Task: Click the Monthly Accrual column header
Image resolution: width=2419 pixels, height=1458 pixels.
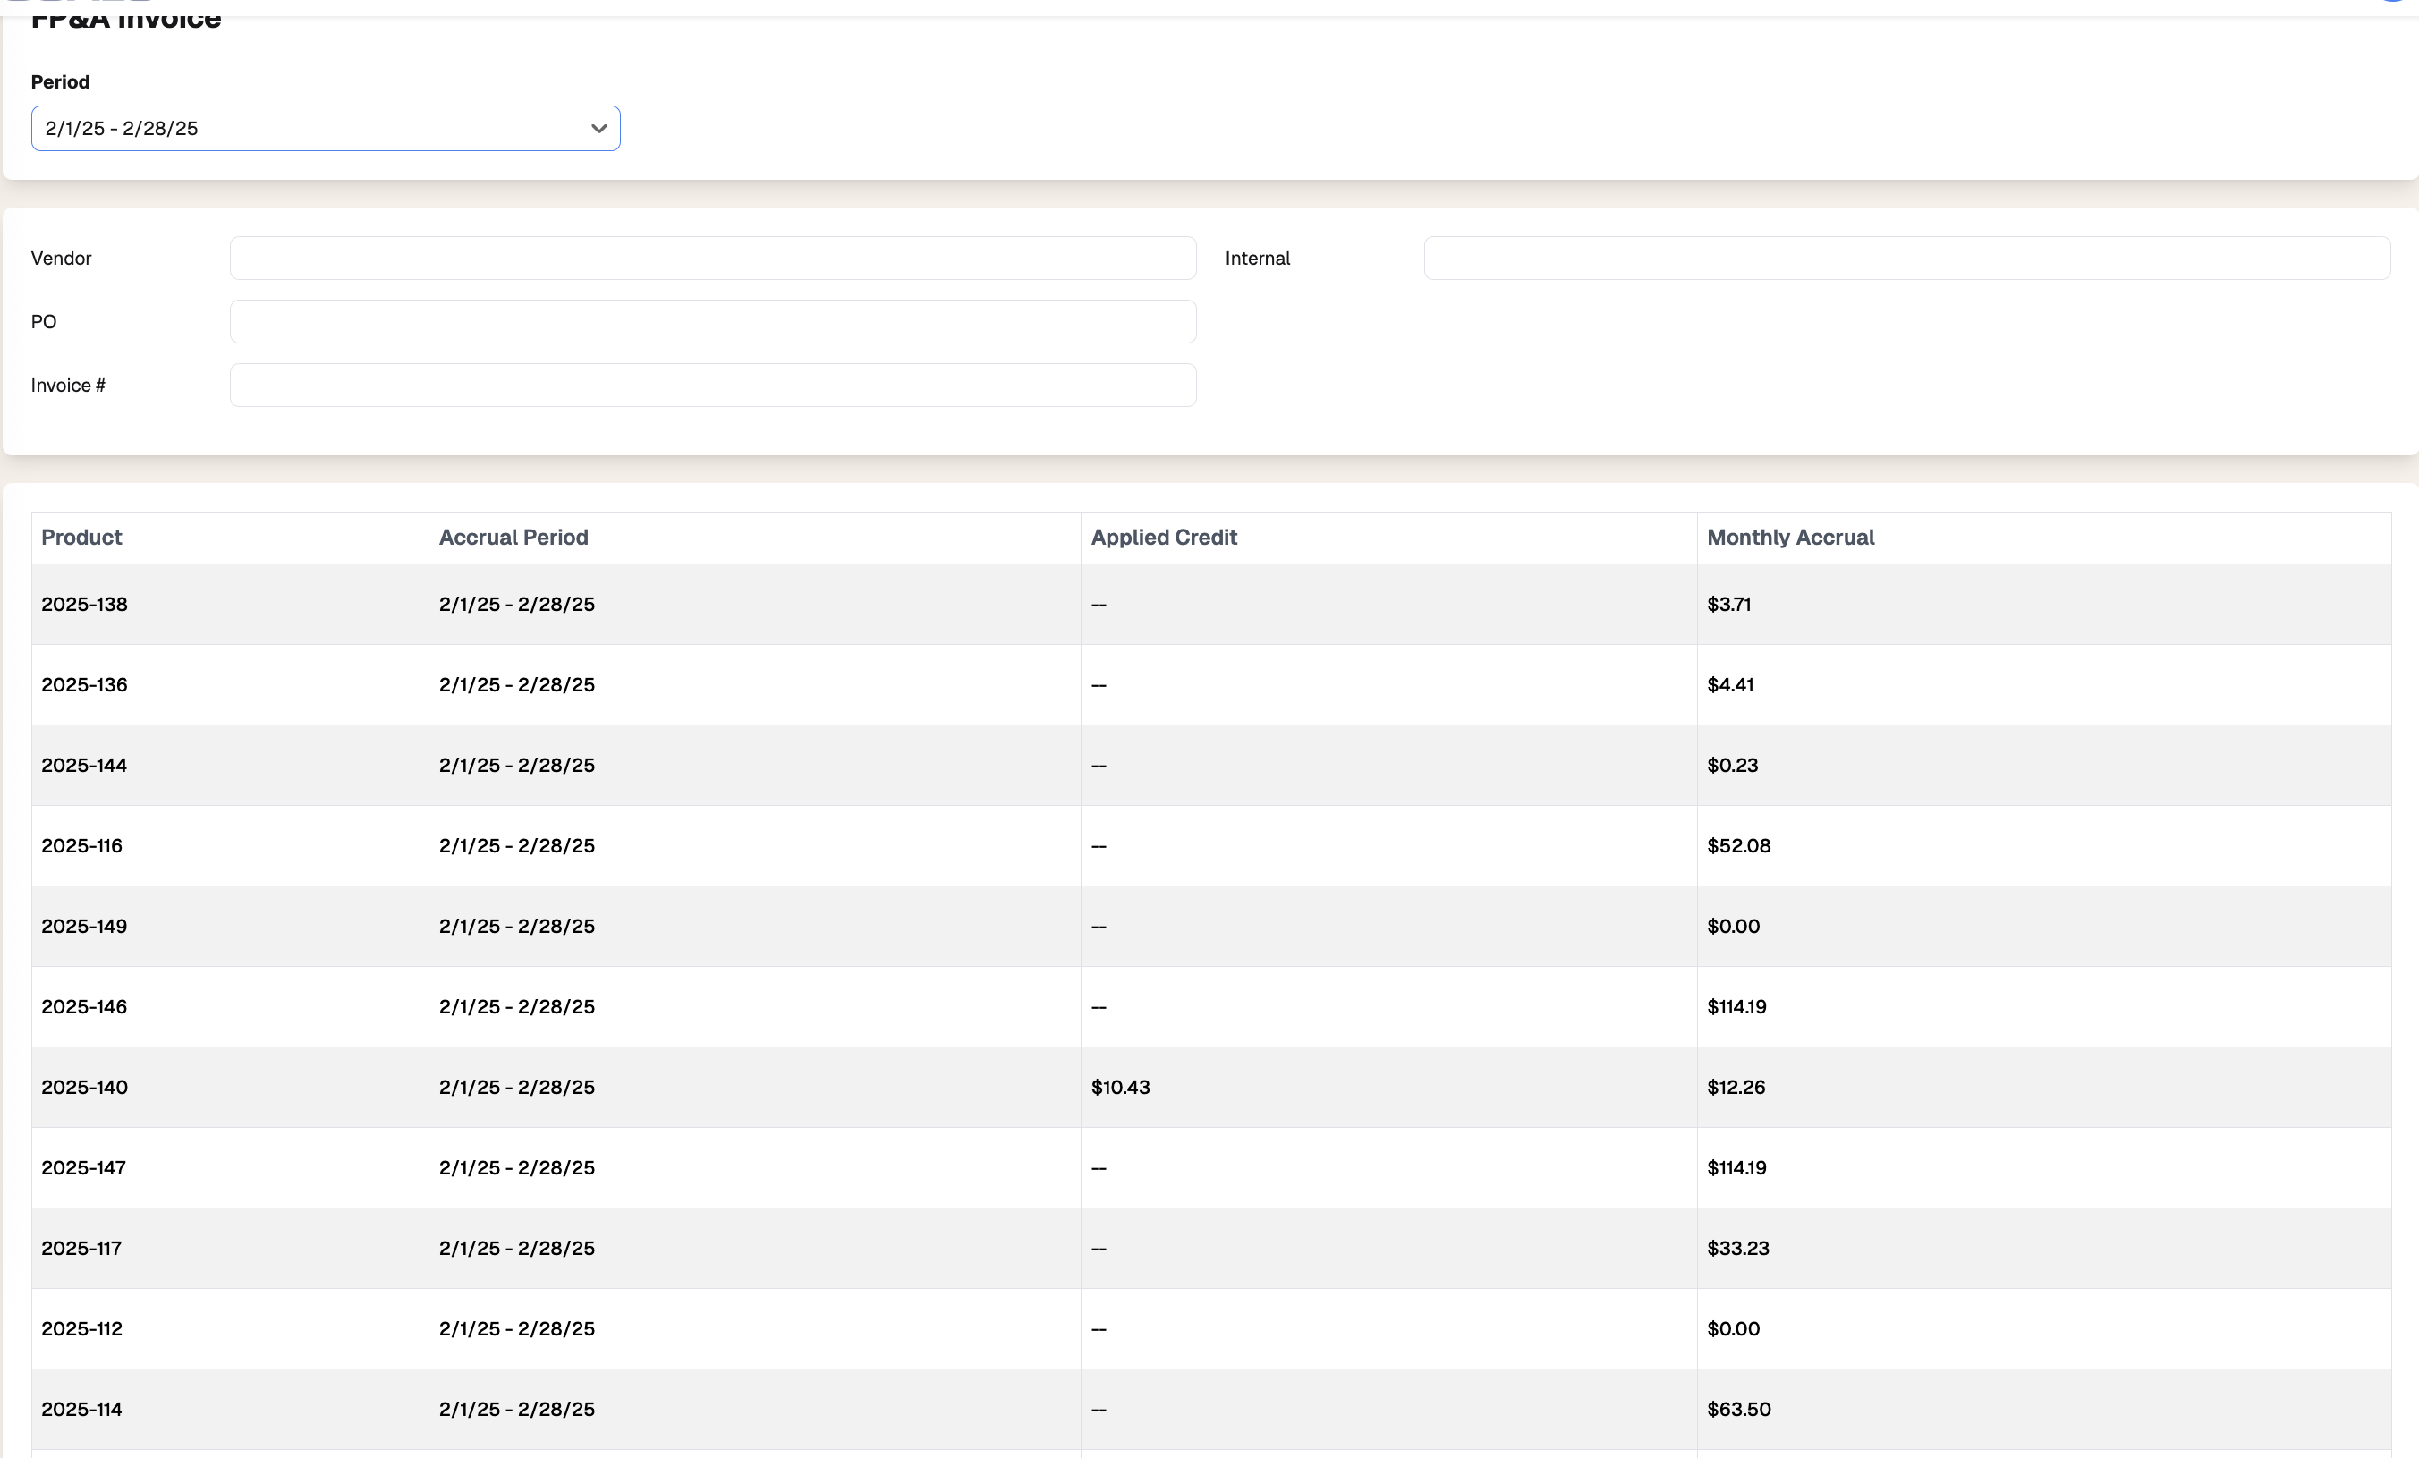Action: (1790, 537)
